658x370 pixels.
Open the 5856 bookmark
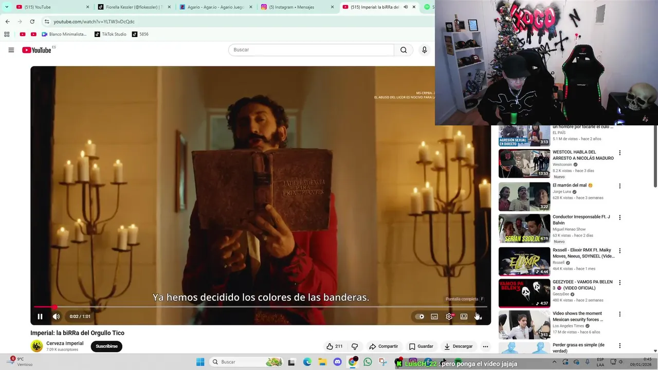click(140, 34)
